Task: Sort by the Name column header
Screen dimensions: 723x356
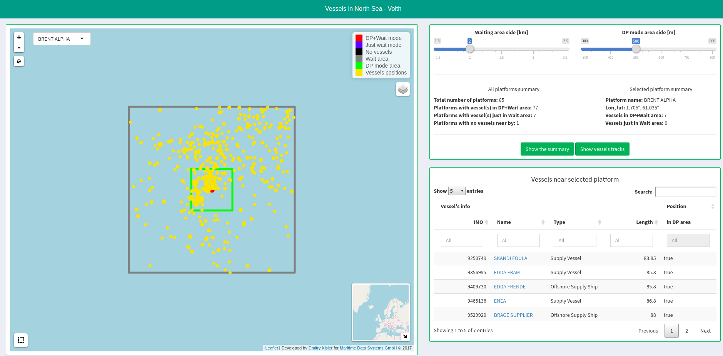Action: [504, 222]
